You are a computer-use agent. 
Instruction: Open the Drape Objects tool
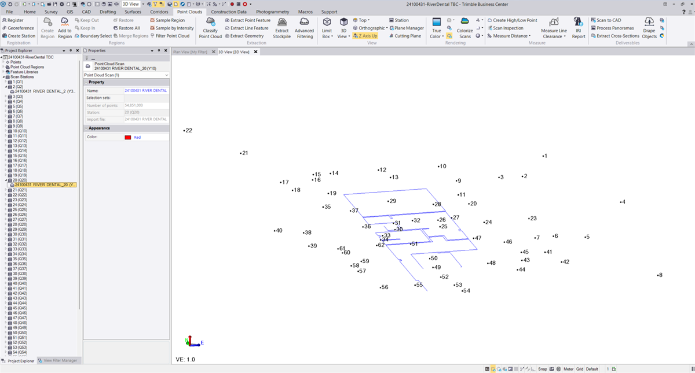point(649,28)
